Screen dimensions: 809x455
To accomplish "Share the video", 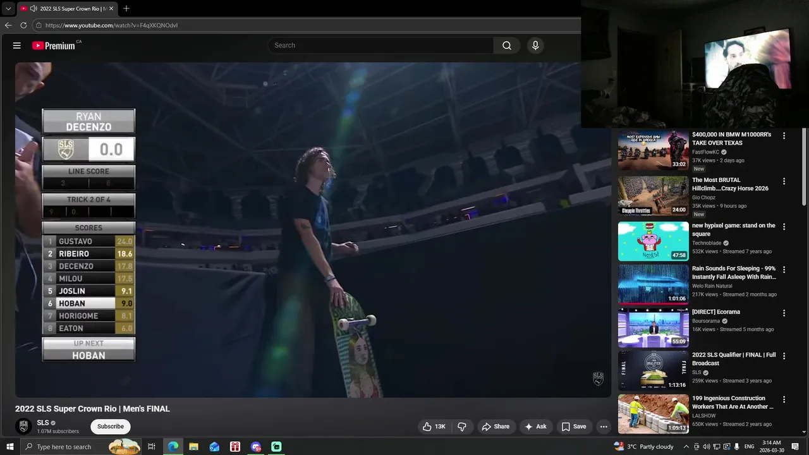I will [x=496, y=427].
